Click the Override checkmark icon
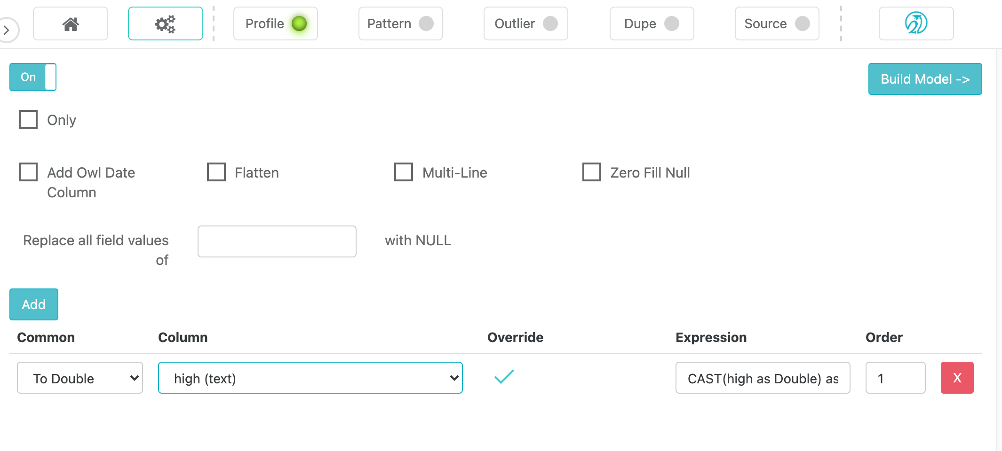The width and height of the screenshot is (1002, 451). (504, 377)
